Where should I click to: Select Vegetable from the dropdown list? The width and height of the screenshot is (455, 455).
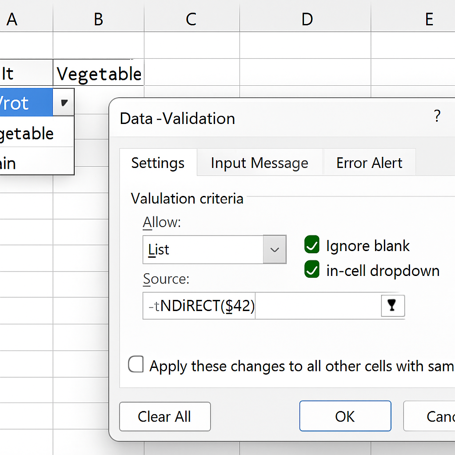27,133
